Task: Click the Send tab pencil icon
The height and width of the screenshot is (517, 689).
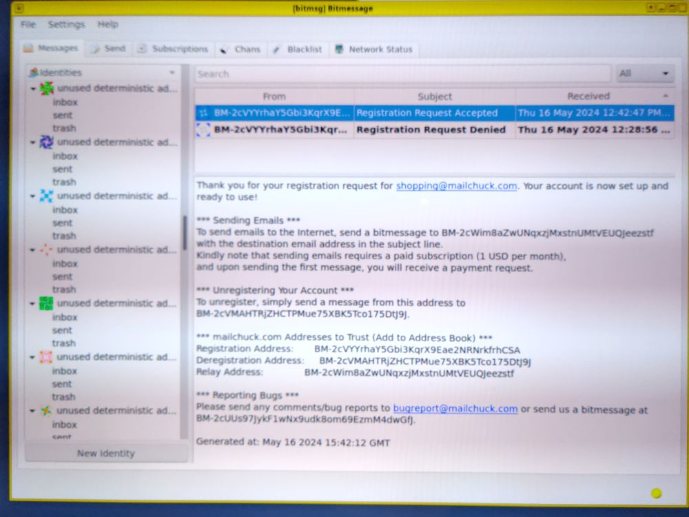Action: (95, 49)
